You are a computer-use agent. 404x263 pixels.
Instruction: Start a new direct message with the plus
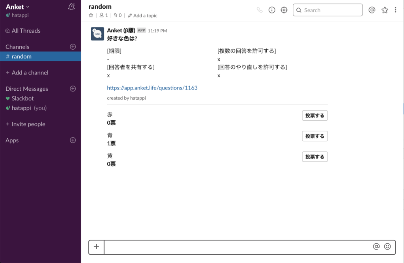73,89
